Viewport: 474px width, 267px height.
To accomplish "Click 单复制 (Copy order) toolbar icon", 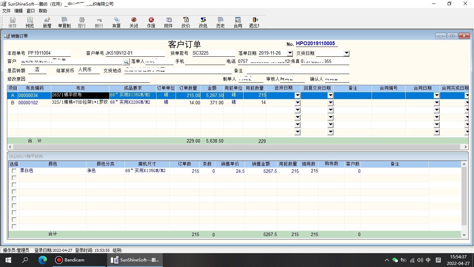I will [x=64, y=23].
